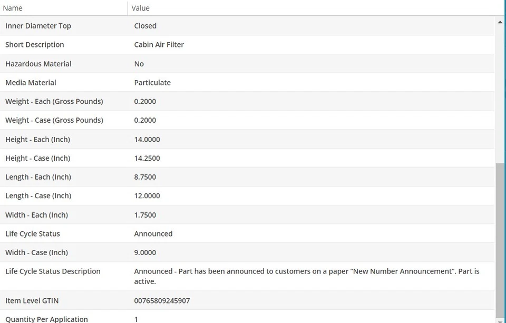The image size is (506, 323).
Task: Select Weight - Case (Gross Pounds) label
Action: click(54, 120)
